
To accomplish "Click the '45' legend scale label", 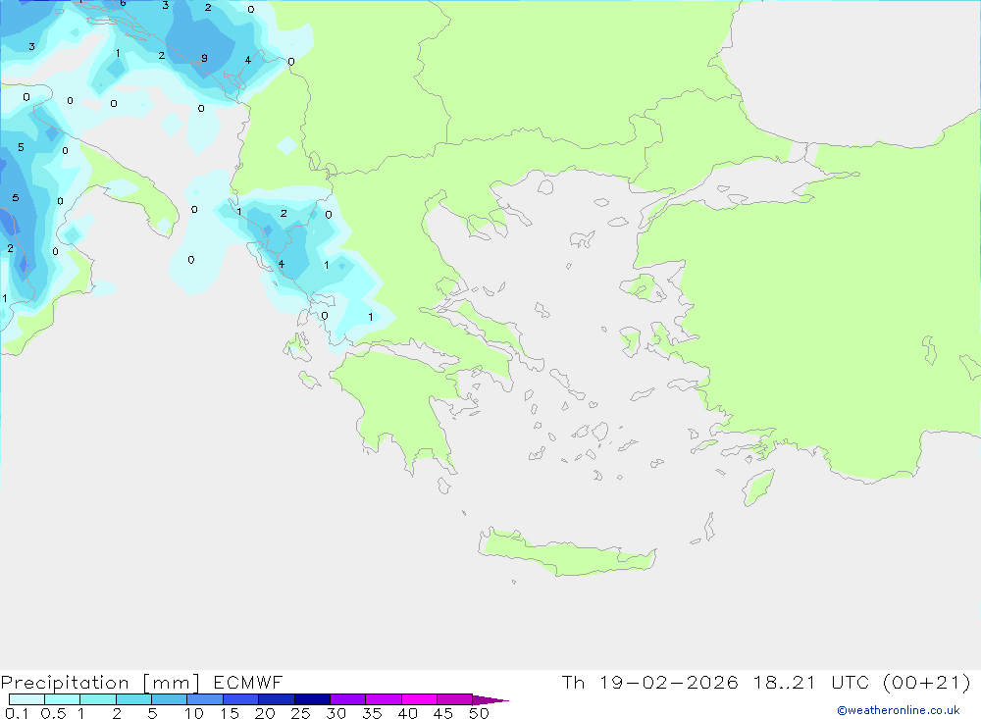I will (x=443, y=713).
